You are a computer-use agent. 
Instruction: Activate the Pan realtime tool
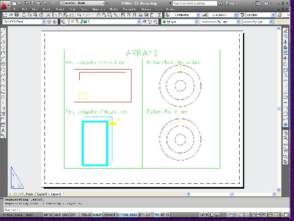point(98,15)
